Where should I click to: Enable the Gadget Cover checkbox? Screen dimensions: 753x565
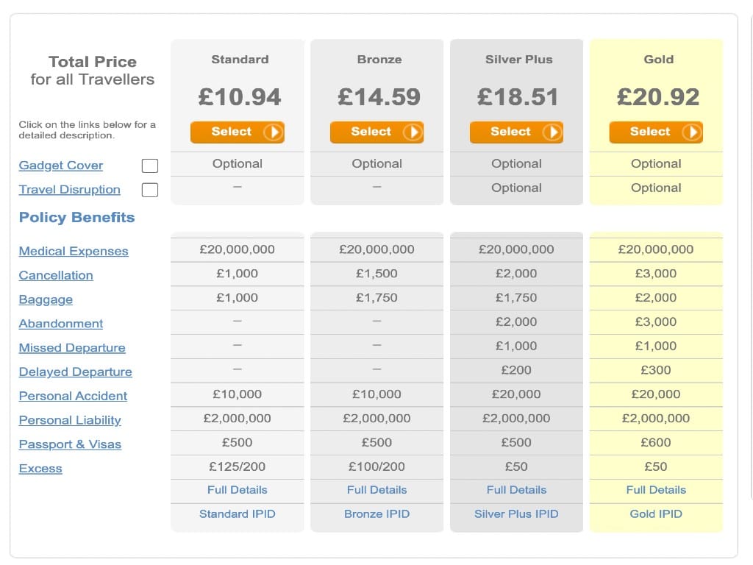click(149, 166)
